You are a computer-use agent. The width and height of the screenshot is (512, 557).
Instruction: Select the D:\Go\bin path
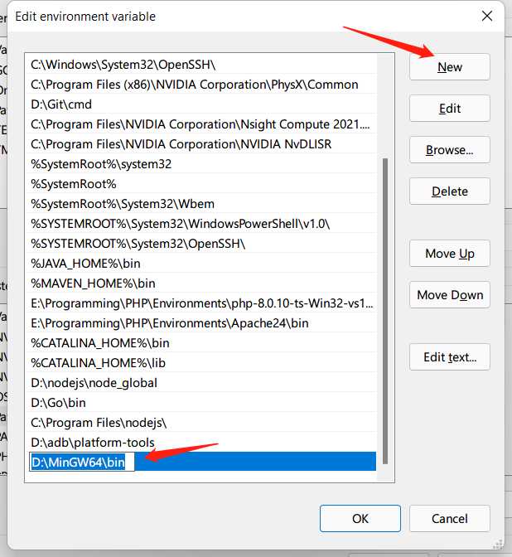pos(58,403)
